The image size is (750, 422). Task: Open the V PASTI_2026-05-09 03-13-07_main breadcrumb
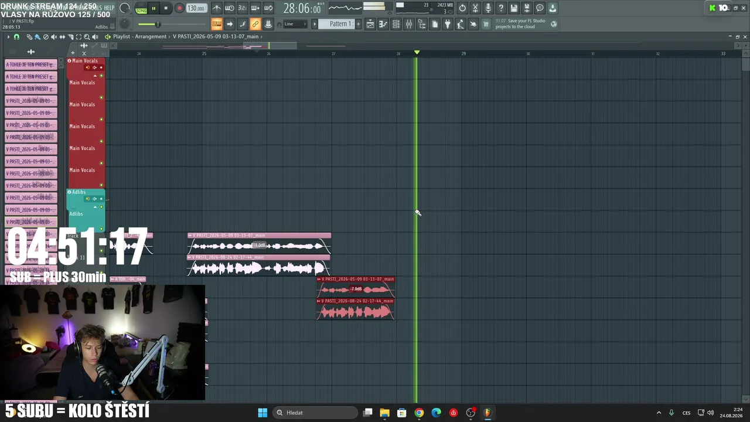pos(216,36)
